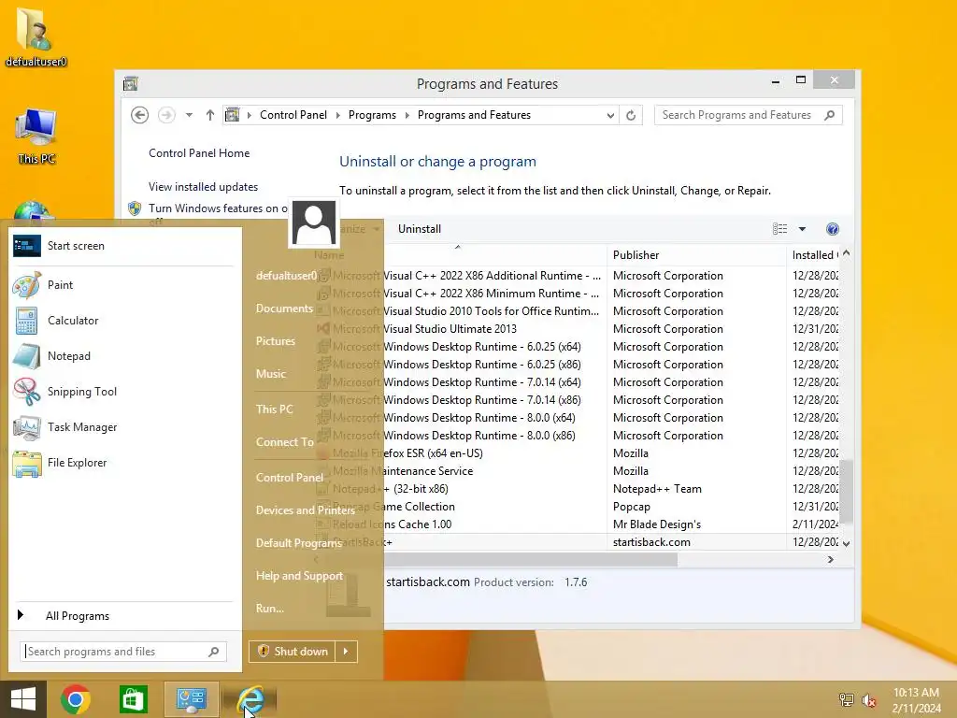
Task: Click the Shut down button
Action: click(x=293, y=652)
